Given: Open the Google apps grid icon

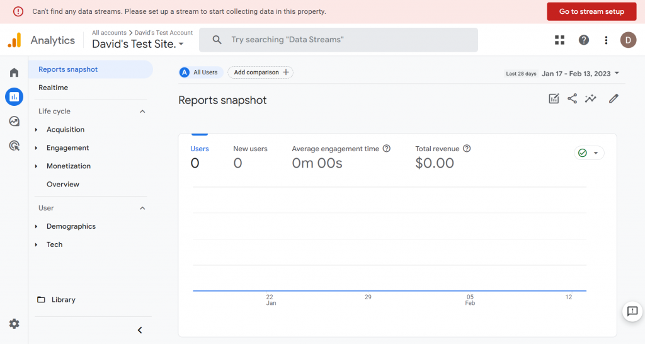Looking at the screenshot, I should click(x=559, y=40).
